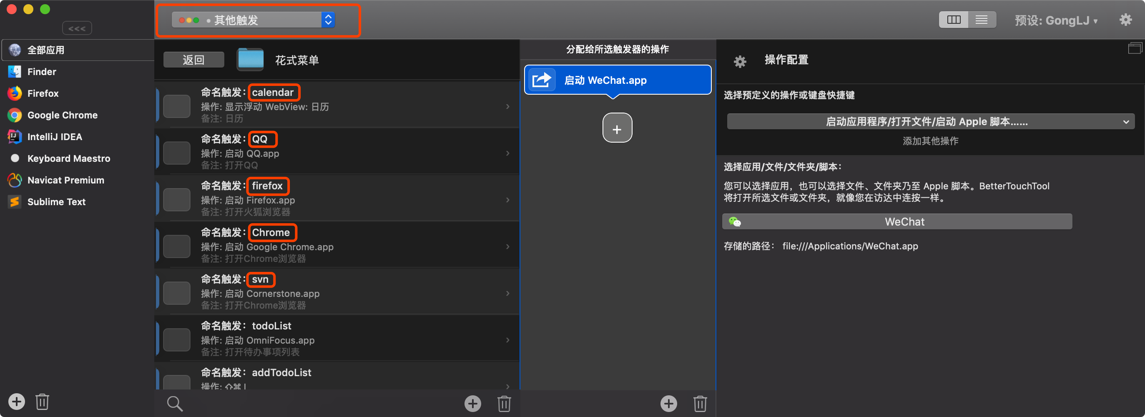Click the plus box to add another action

tap(617, 128)
